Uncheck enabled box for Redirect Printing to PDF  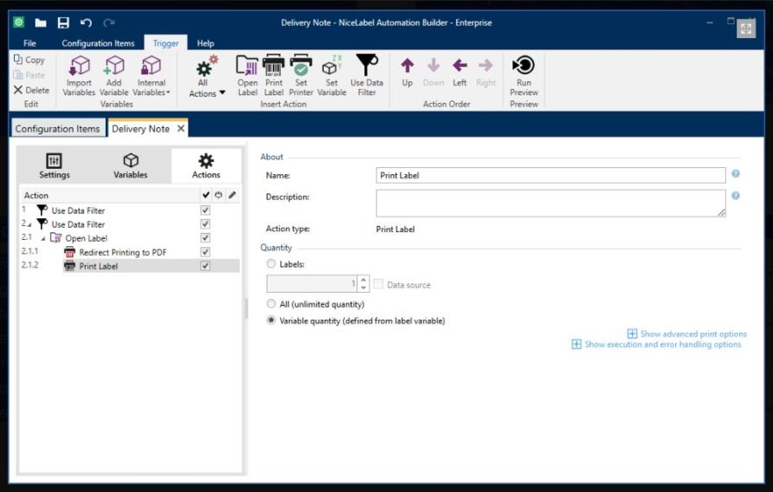tap(205, 252)
